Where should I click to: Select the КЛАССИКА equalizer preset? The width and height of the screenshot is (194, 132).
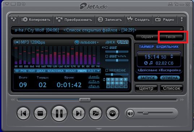tap(55, 71)
